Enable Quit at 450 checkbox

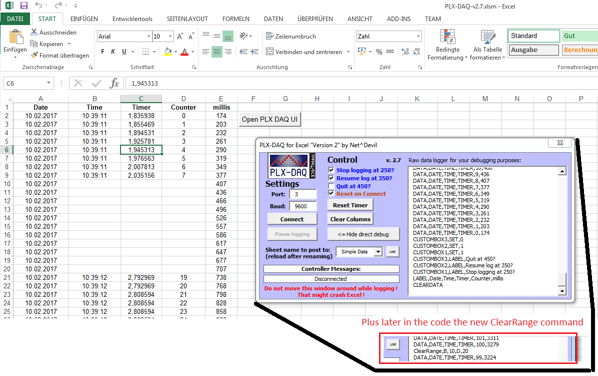tap(331, 186)
